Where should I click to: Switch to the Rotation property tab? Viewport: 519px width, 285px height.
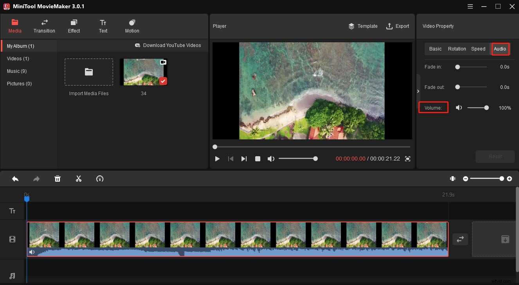coord(457,49)
